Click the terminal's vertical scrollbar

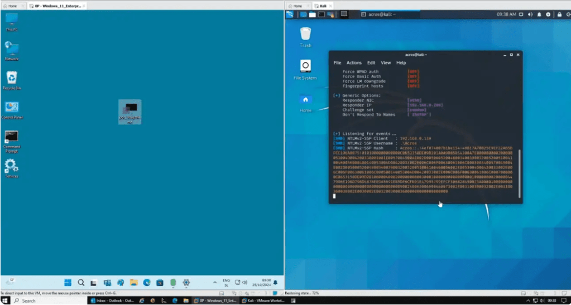click(520, 173)
